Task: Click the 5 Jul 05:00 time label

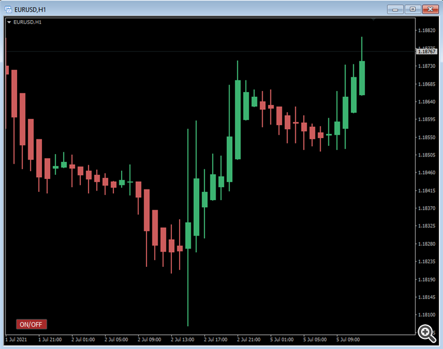Action: [315, 340]
